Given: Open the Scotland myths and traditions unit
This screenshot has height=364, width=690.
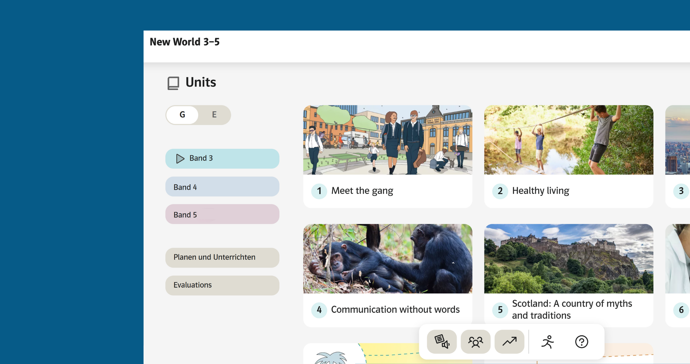Looking at the screenshot, I should pos(569,275).
